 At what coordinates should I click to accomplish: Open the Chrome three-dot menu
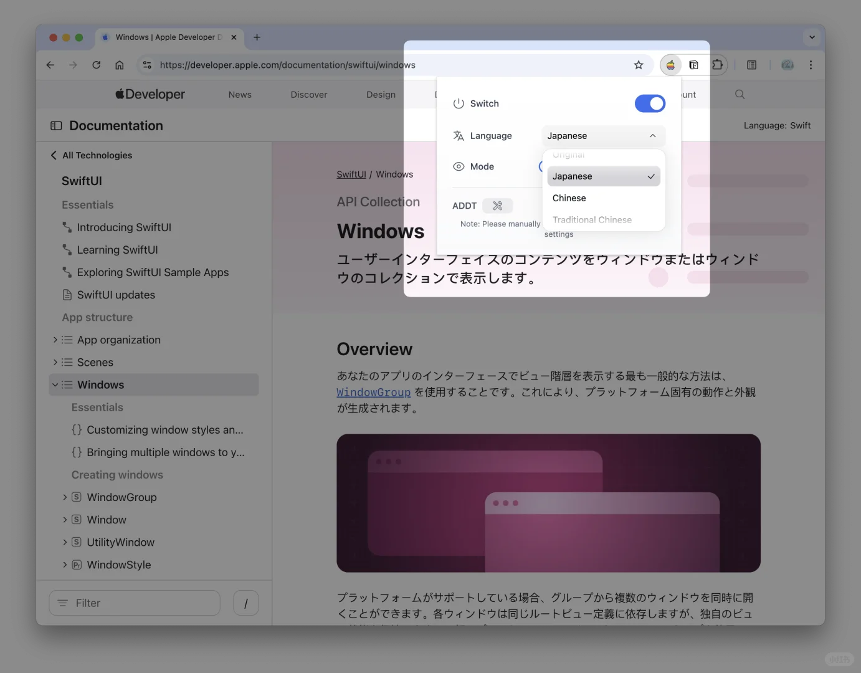(x=811, y=65)
